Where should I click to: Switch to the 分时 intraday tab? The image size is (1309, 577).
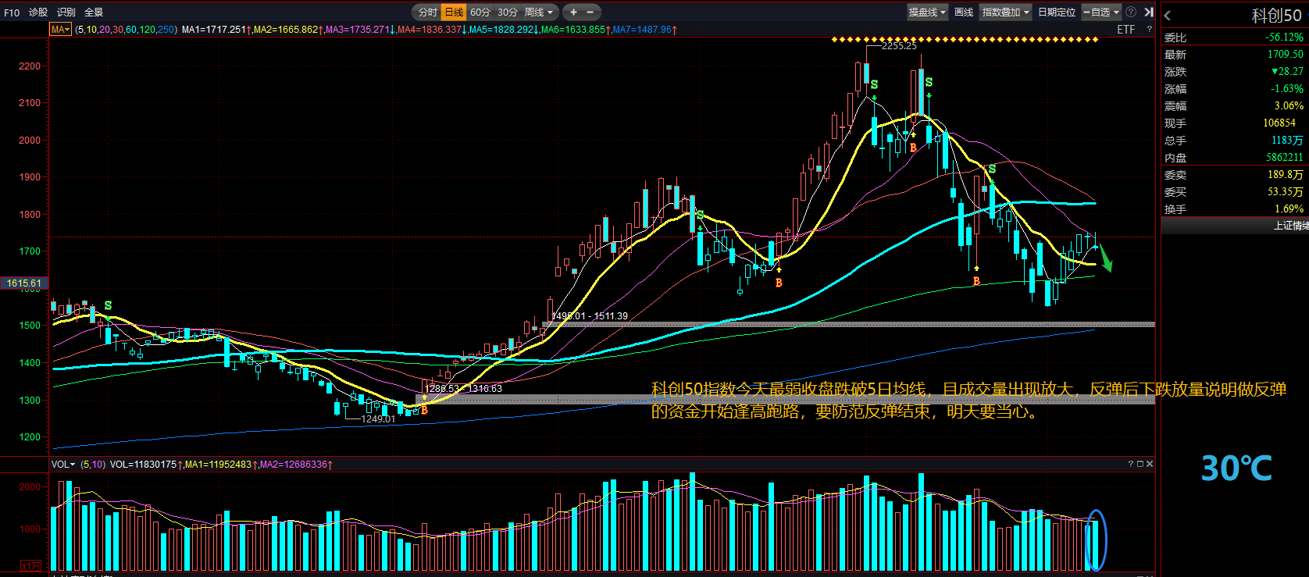pos(427,12)
